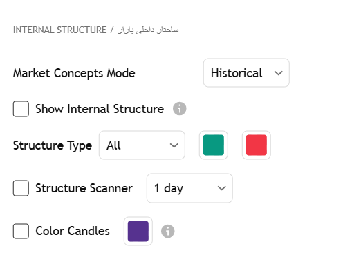
Task: Click the chevron arrow in the All dropdown
Action: coord(174,145)
